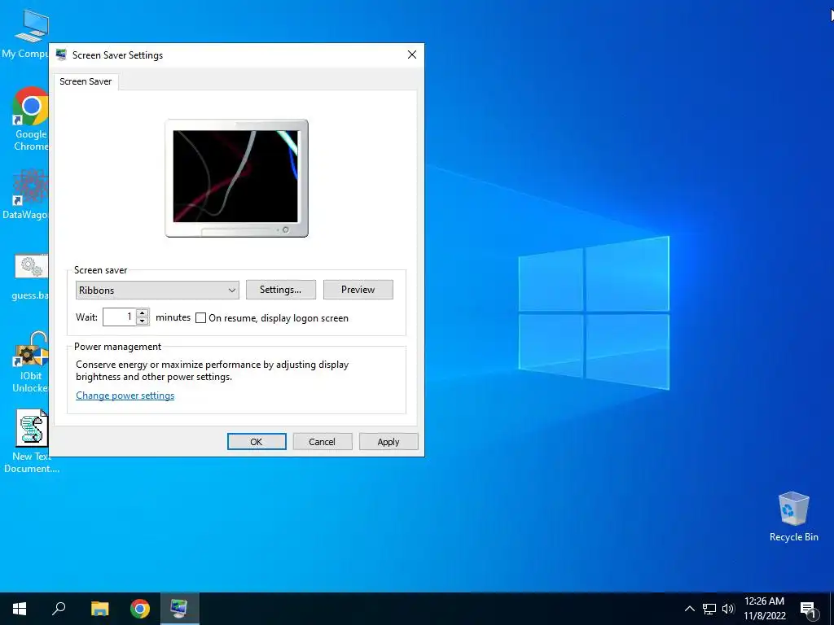Click the Apply button
Screen dimensions: 834x625
(388, 442)
